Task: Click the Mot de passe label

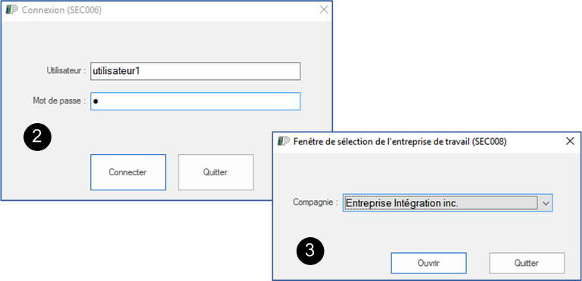Action: click(x=59, y=100)
